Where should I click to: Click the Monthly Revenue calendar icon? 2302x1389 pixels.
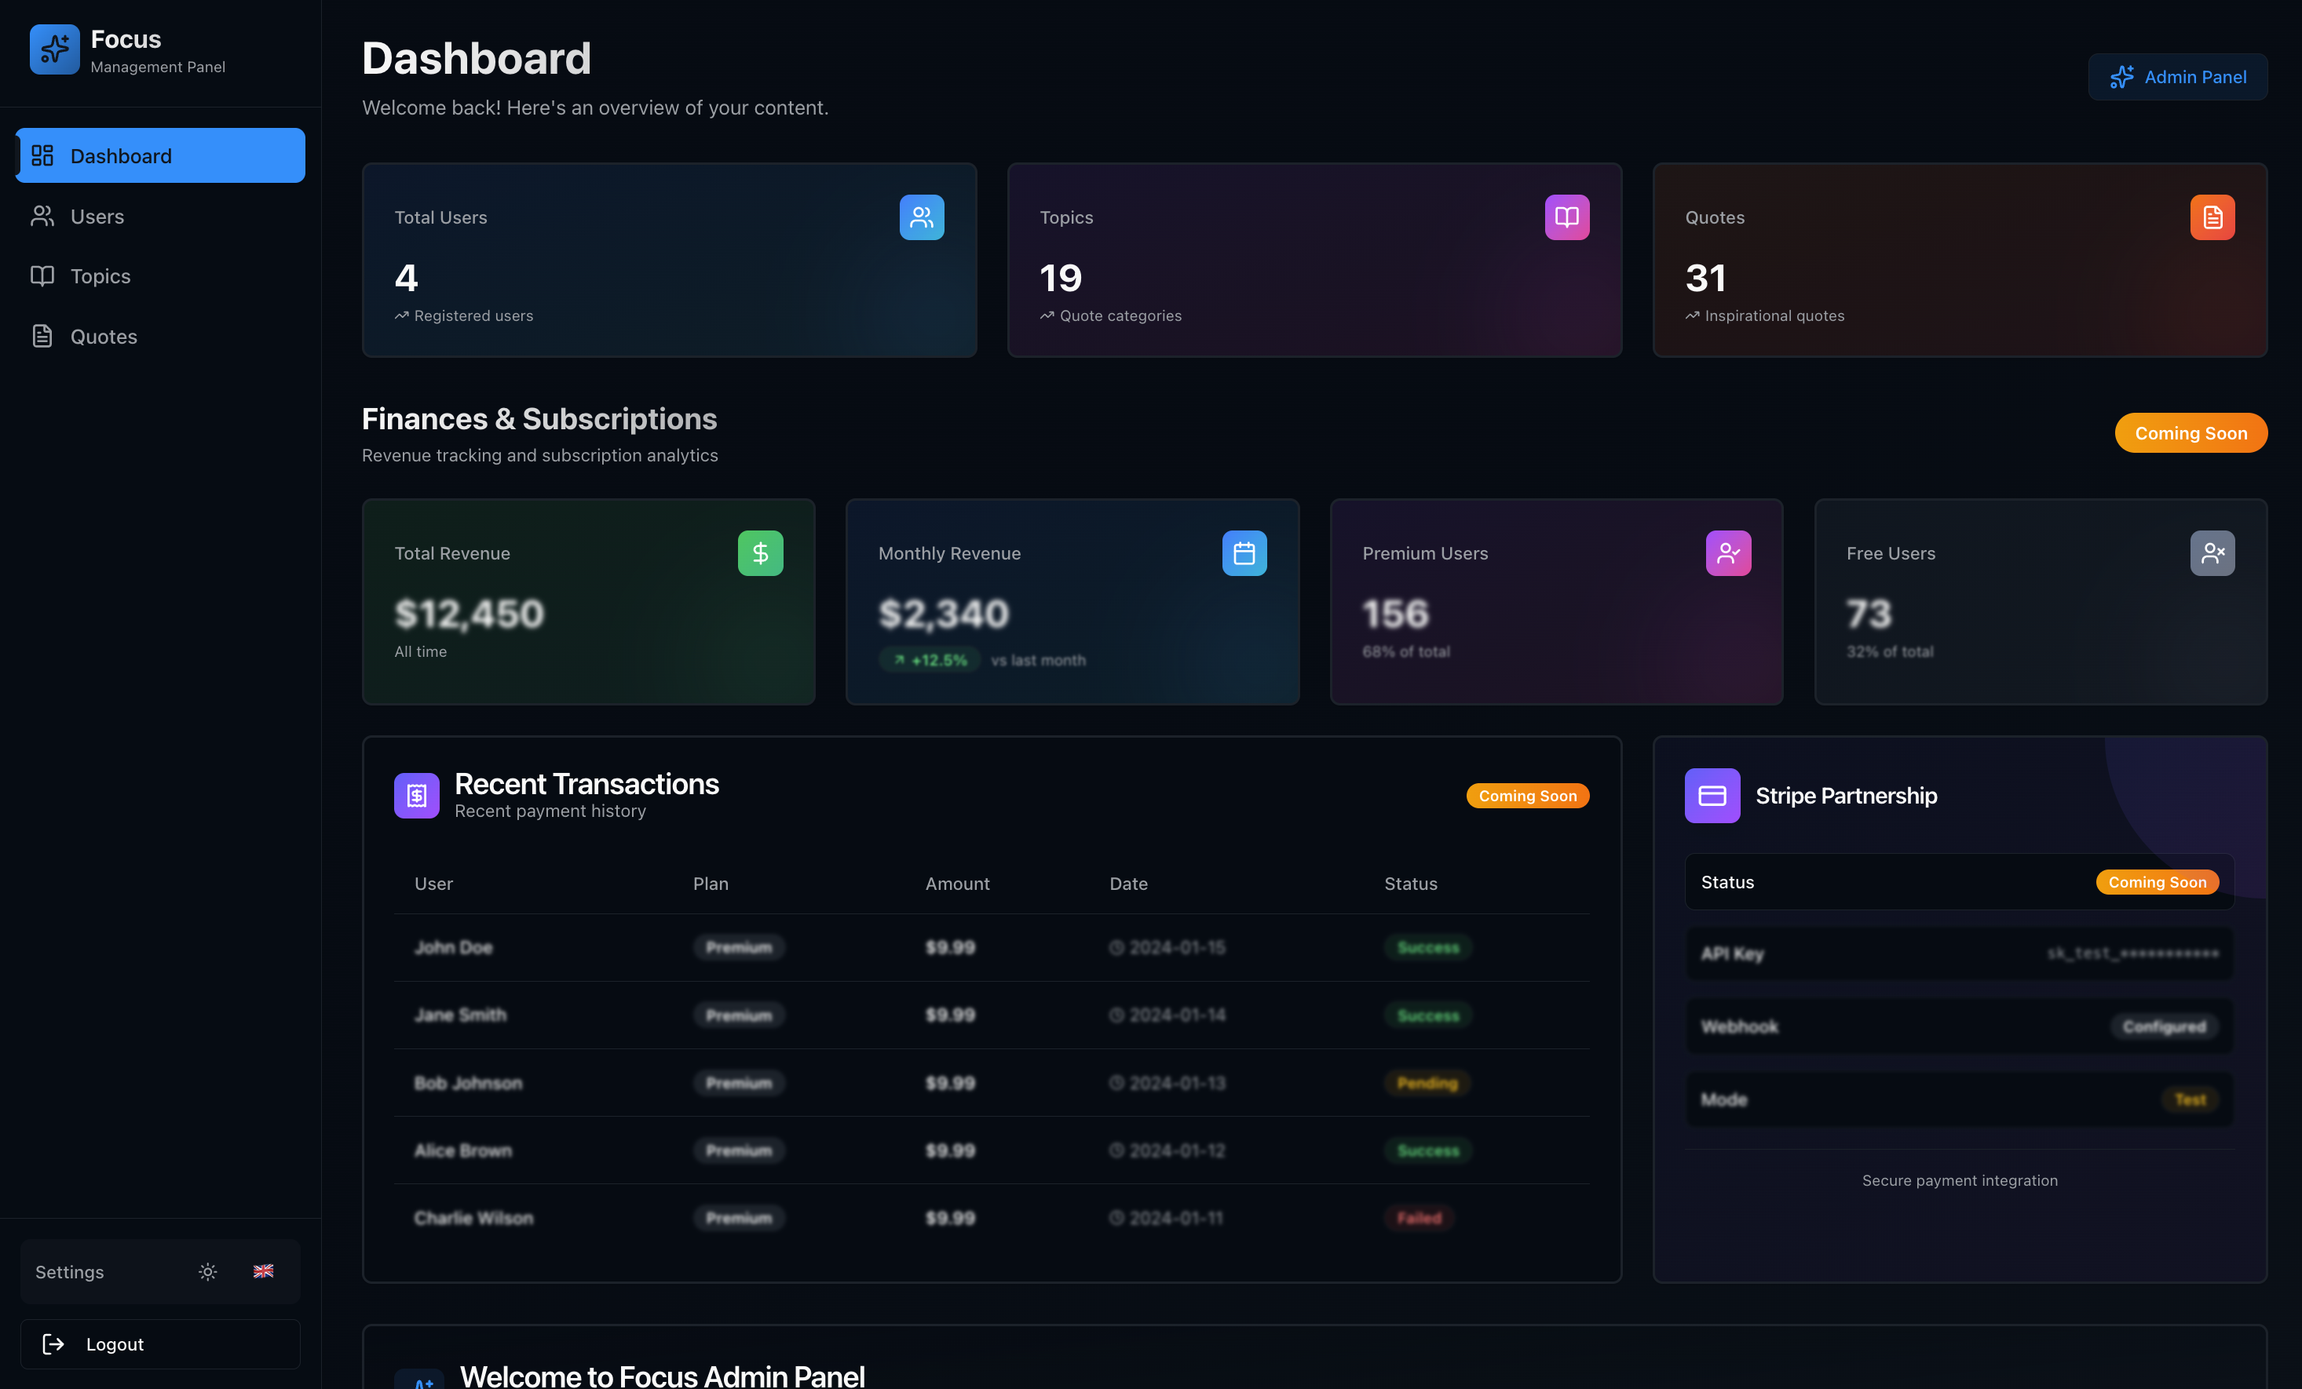click(x=1244, y=553)
